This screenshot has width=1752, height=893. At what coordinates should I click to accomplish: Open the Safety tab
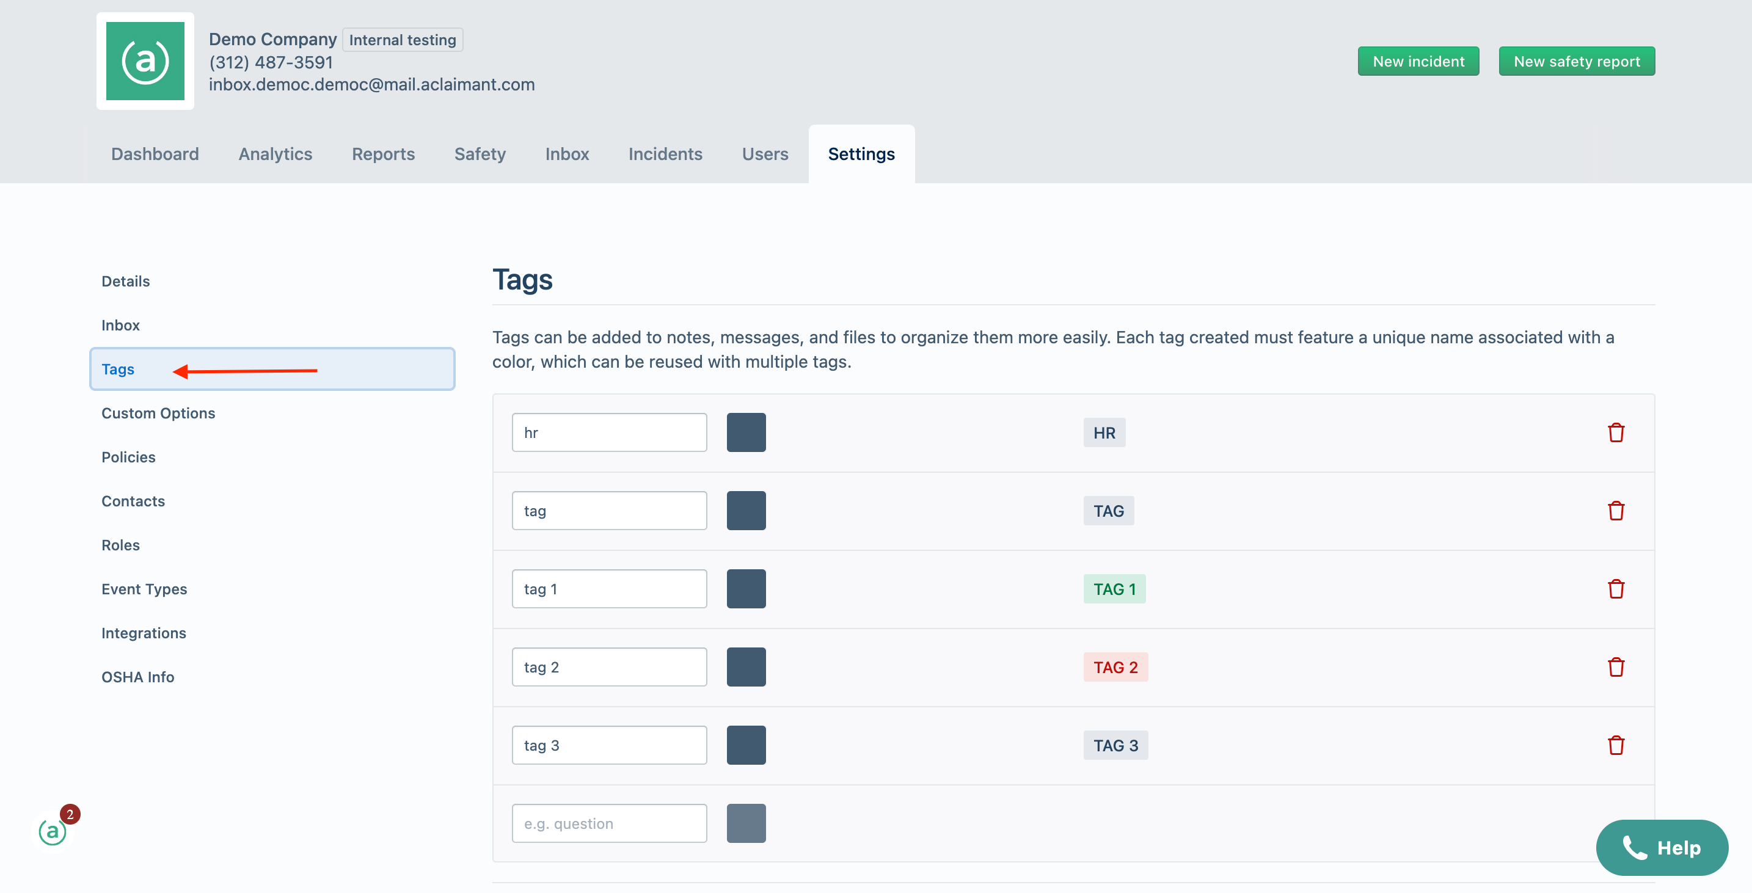pos(480,154)
